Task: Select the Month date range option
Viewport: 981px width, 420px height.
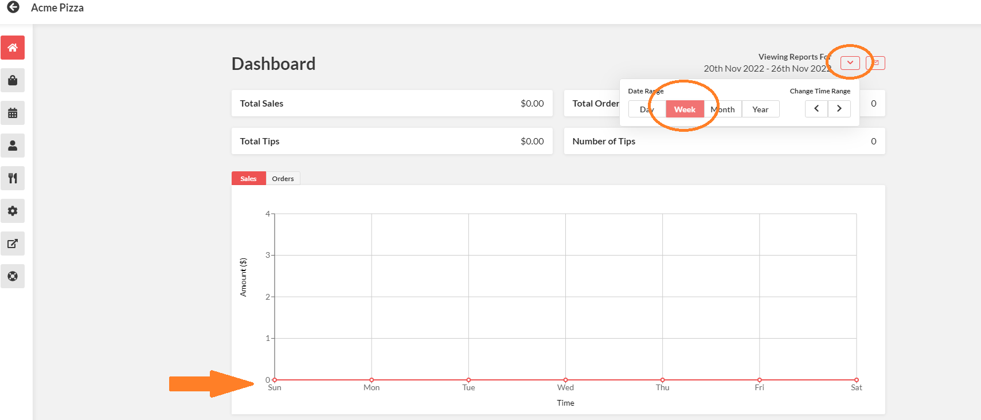Action: [723, 109]
